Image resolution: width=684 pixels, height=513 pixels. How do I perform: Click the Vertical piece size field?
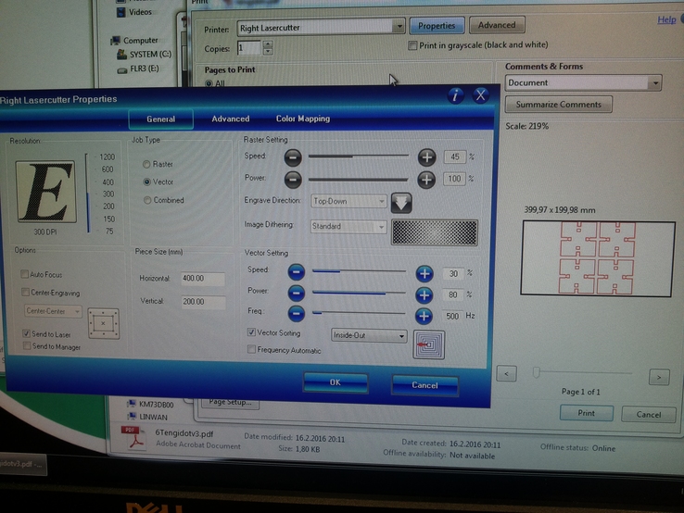(203, 302)
